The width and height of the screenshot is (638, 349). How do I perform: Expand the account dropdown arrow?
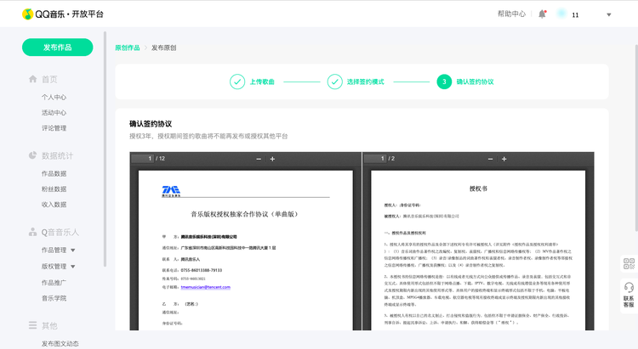coord(609,14)
